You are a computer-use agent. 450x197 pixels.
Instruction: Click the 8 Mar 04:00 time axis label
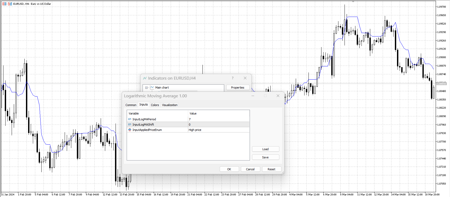click(347, 195)
